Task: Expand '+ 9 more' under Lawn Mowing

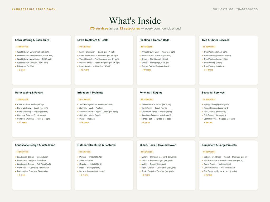Action: pos(21,70)
